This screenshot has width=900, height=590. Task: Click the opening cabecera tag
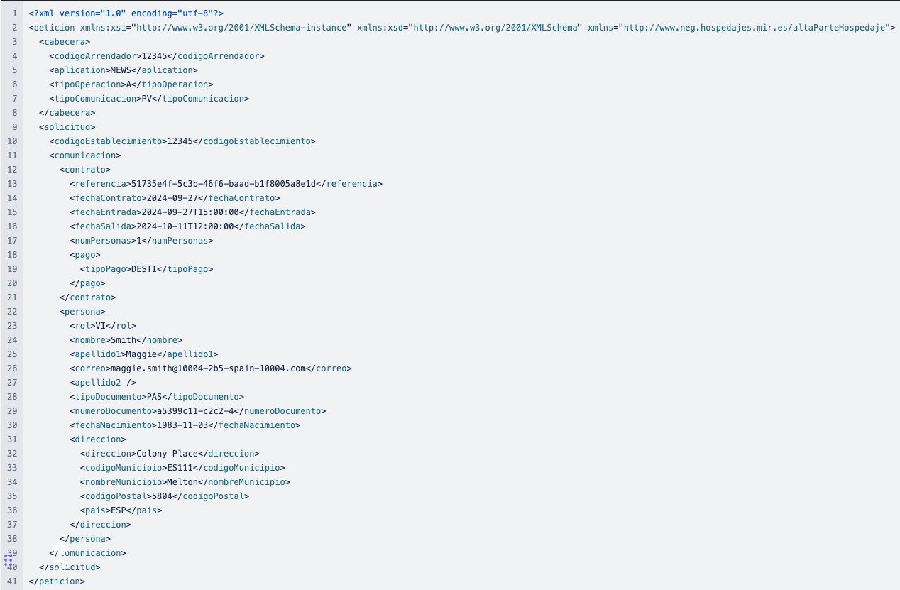65,42
